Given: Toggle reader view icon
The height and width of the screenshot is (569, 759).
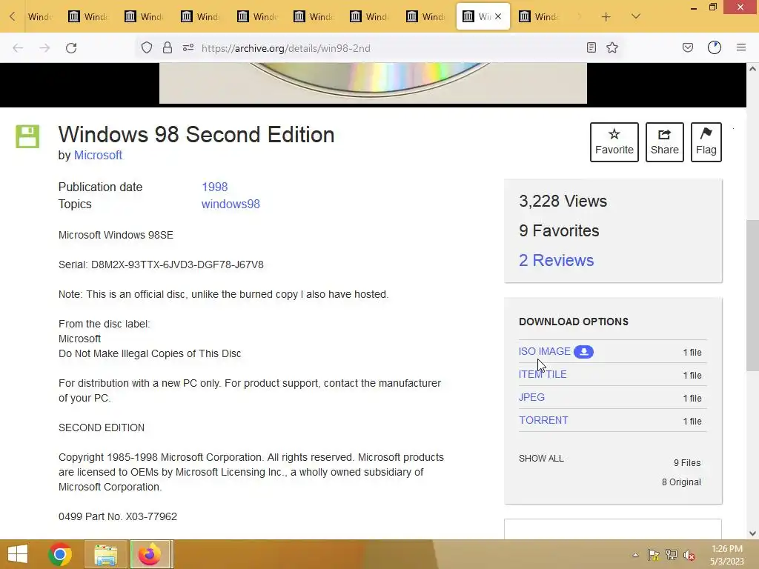Looking at the screenshot, I should coord(591,47).
